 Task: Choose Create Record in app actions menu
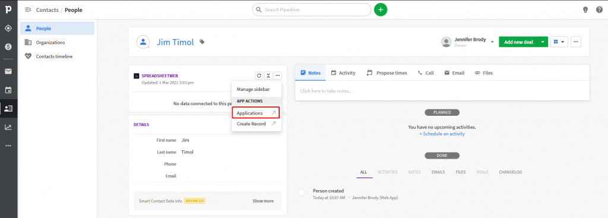tap(256, 124)
